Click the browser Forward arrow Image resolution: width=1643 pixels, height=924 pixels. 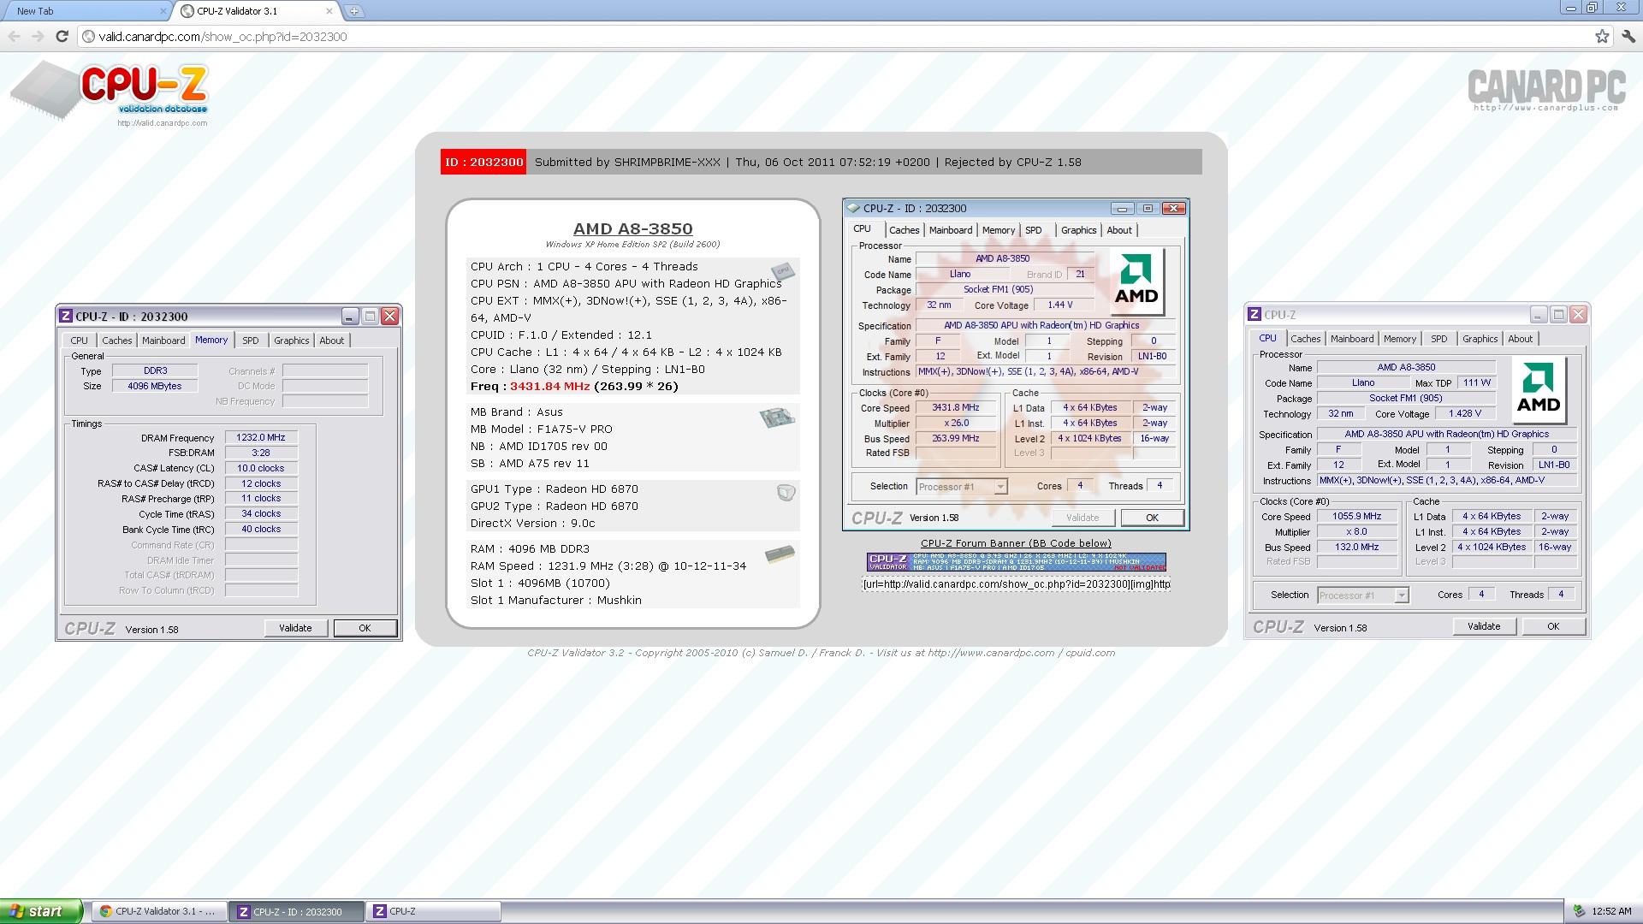point(38,36)
